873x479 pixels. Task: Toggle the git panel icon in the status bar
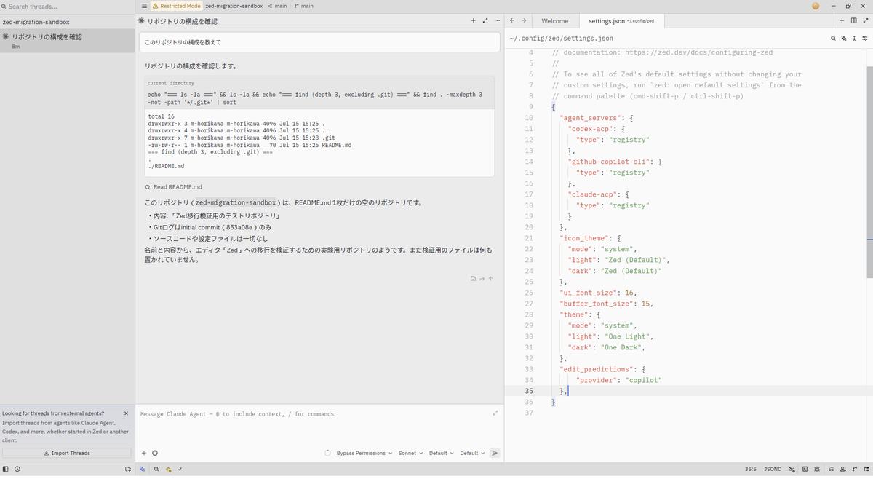[854, 470]
